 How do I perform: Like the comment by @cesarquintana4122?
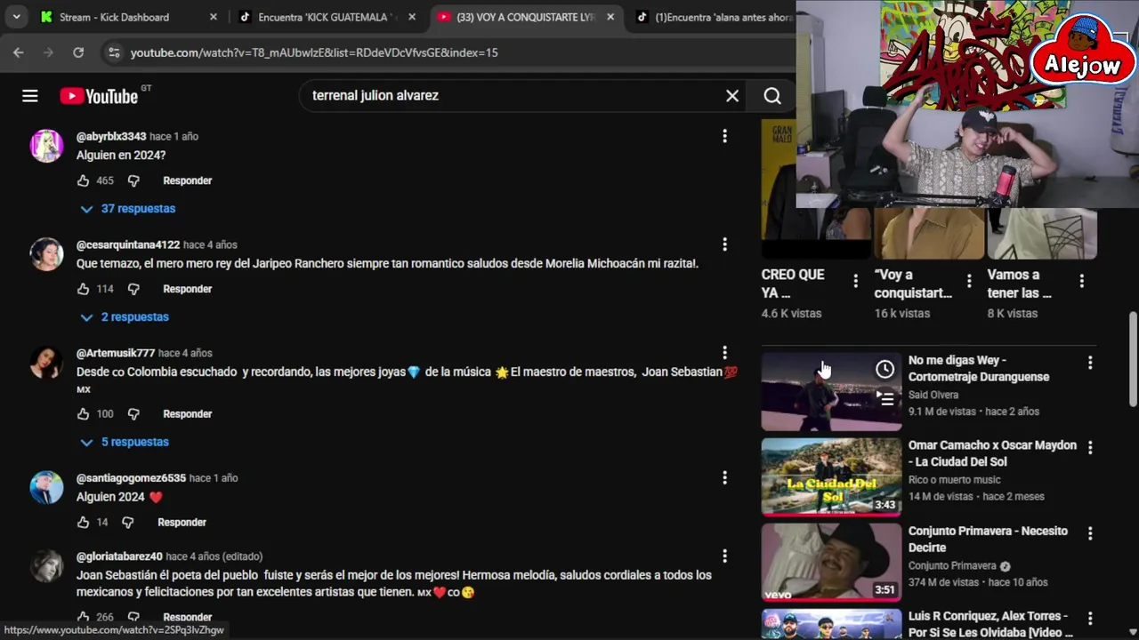(84, 289)
